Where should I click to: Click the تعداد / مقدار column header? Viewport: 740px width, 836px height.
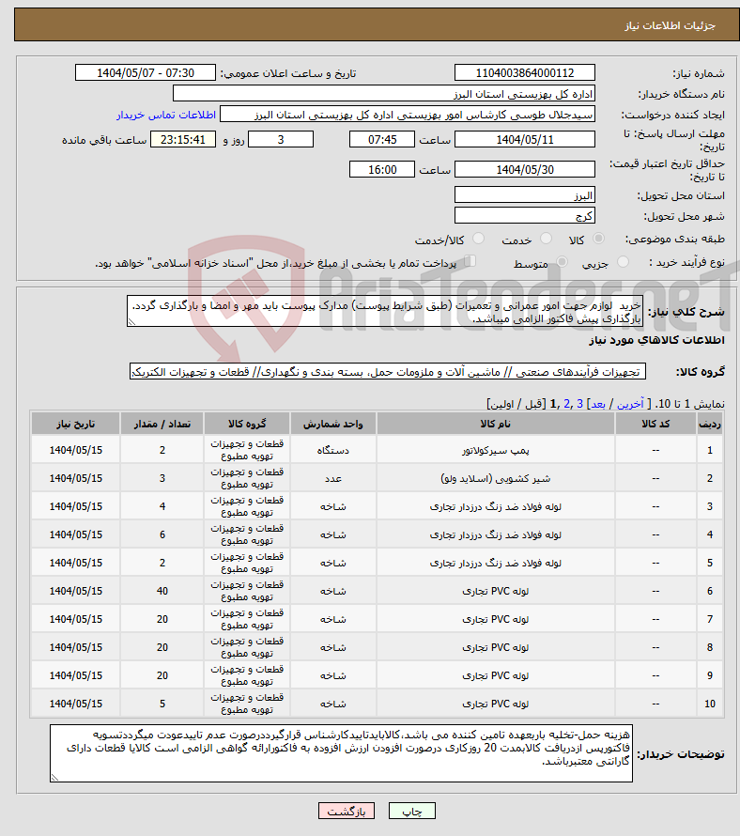162,424
